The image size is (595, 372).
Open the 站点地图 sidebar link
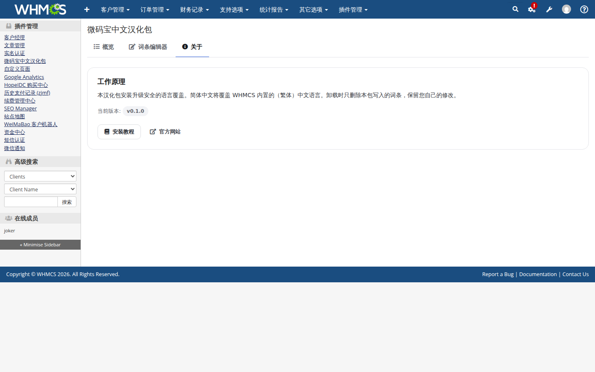click(14, 116)
